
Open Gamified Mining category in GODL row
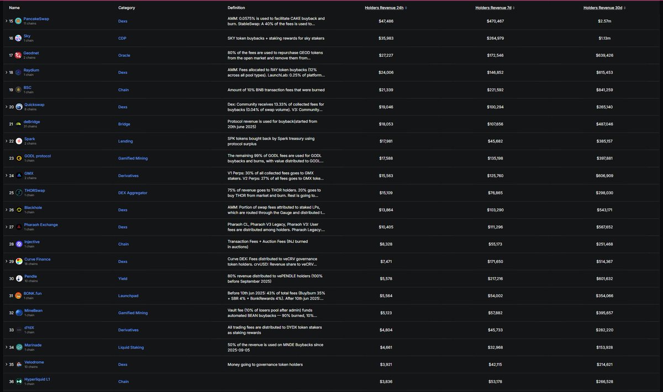click(x=133, y=158)
